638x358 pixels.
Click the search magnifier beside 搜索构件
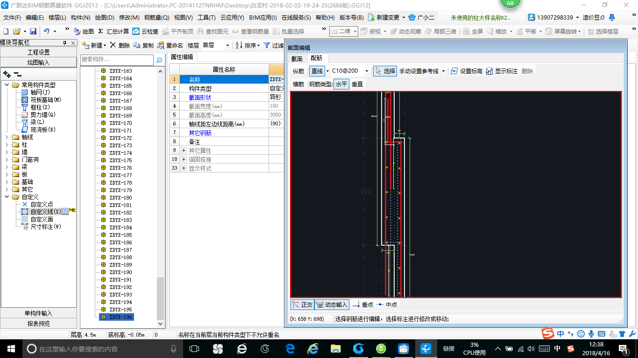pyautogui.click(x=159, y=60)
